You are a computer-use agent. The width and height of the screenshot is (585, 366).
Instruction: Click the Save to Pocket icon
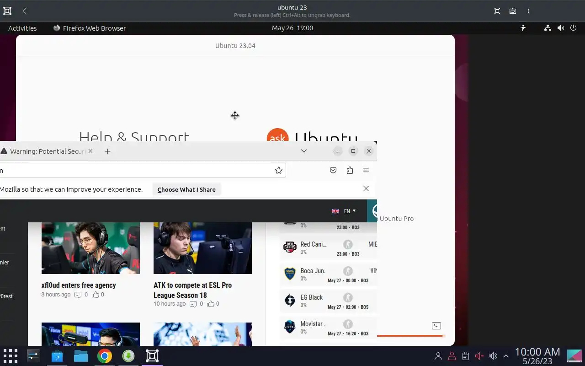(333, 170)
